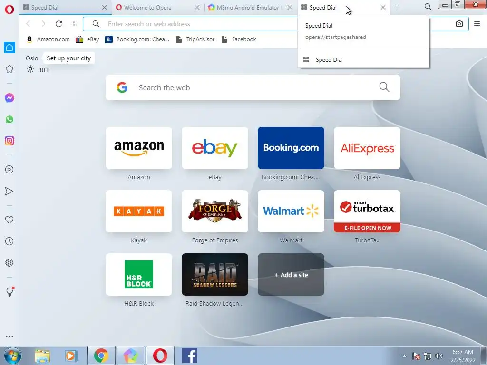The image size is (487, 365).
Task: Open the TurboTax speed dial tile
Action: point(367,211)
